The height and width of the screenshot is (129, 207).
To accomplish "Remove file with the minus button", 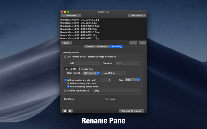I will coord(133,43).
